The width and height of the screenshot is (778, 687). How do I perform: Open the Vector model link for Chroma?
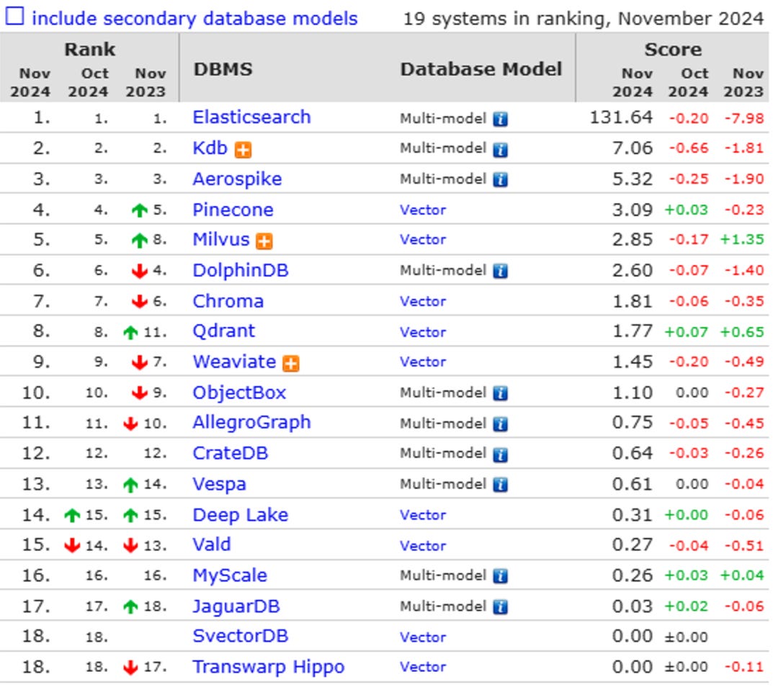click(423, 302)
